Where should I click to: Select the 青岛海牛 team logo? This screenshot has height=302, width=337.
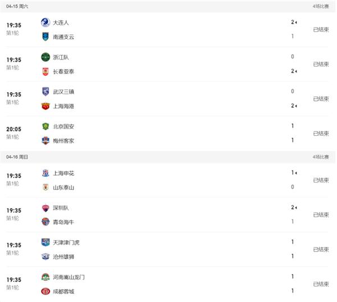pos(45,222)
